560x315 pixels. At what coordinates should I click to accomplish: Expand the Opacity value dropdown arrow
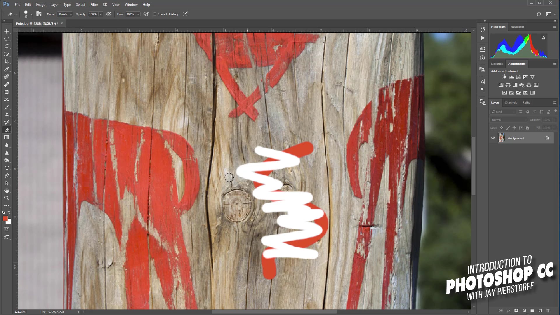pyautogui.click(x=101, y=14)
